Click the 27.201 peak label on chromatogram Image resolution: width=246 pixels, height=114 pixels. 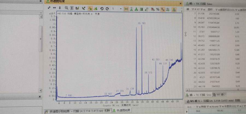coord(120,91)
